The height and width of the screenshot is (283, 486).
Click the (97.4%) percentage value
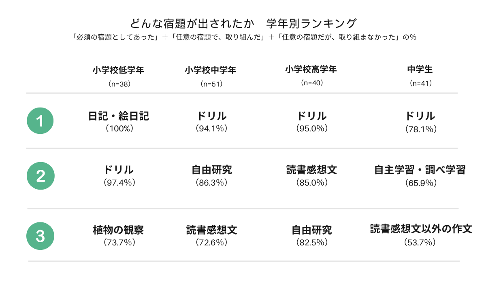point(119,183)
